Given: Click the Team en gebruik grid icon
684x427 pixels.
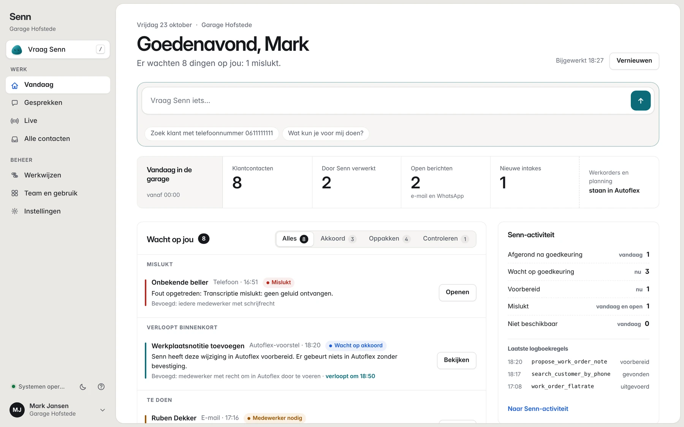Looking at the screenshot, I should point(15,193).
